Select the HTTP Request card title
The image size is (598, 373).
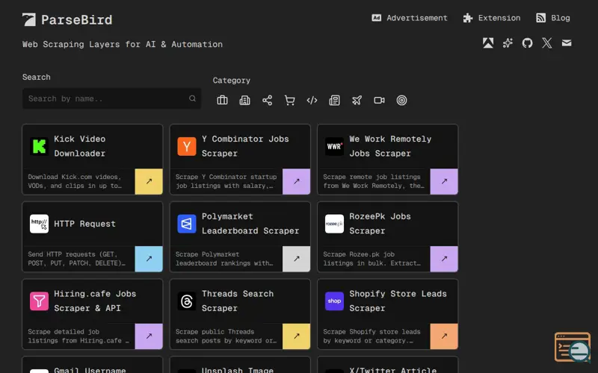click(x=84, y=224)
